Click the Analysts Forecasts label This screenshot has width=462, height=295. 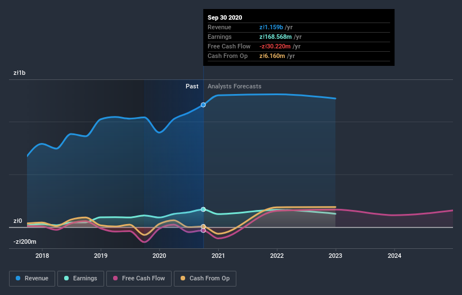[235, 86]
